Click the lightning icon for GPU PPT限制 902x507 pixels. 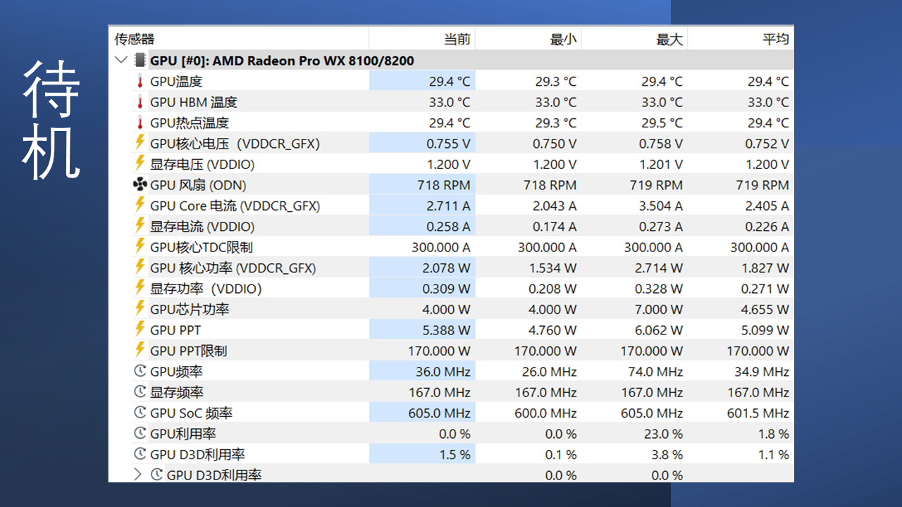[140, 350]
